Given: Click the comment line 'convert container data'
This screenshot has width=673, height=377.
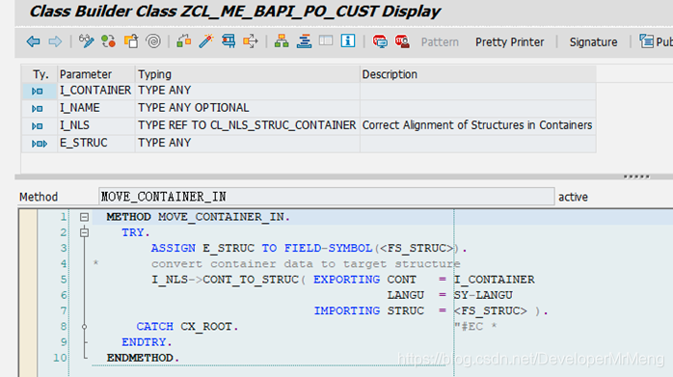Looking at the screenshot, I should coord(306,263).
